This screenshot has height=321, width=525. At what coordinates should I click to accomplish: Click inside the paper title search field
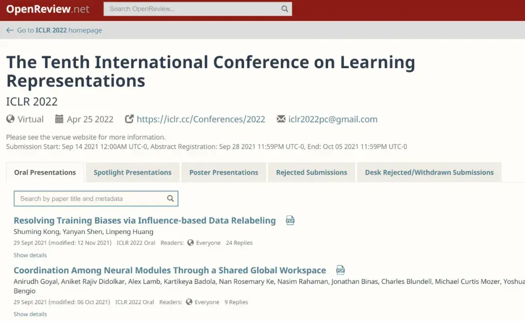pyautogui.click(x=87, y=198)
